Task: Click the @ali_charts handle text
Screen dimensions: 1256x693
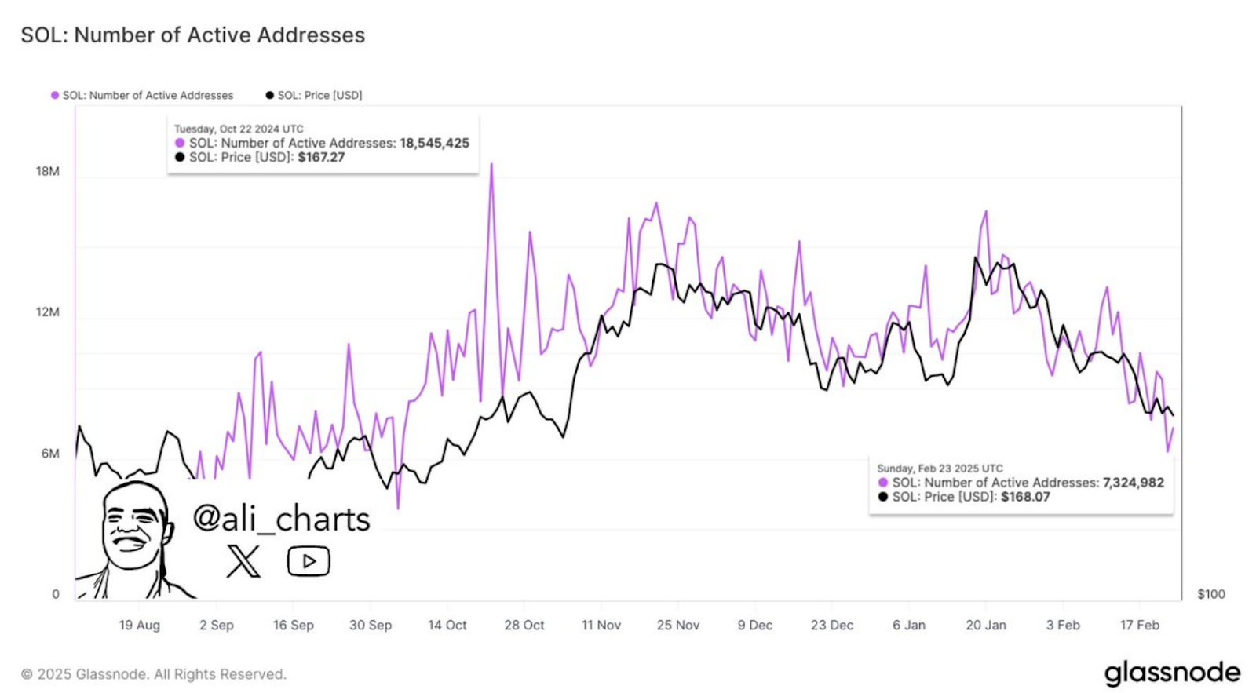Action: (281, 519)
